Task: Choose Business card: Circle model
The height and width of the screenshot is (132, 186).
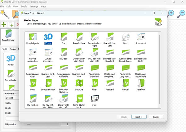Action: 140,55
